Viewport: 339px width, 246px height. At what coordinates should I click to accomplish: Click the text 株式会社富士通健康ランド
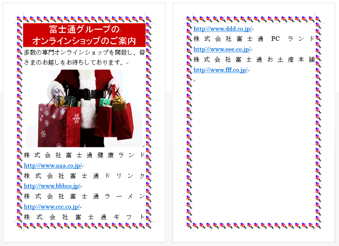(x=84, y=155)
